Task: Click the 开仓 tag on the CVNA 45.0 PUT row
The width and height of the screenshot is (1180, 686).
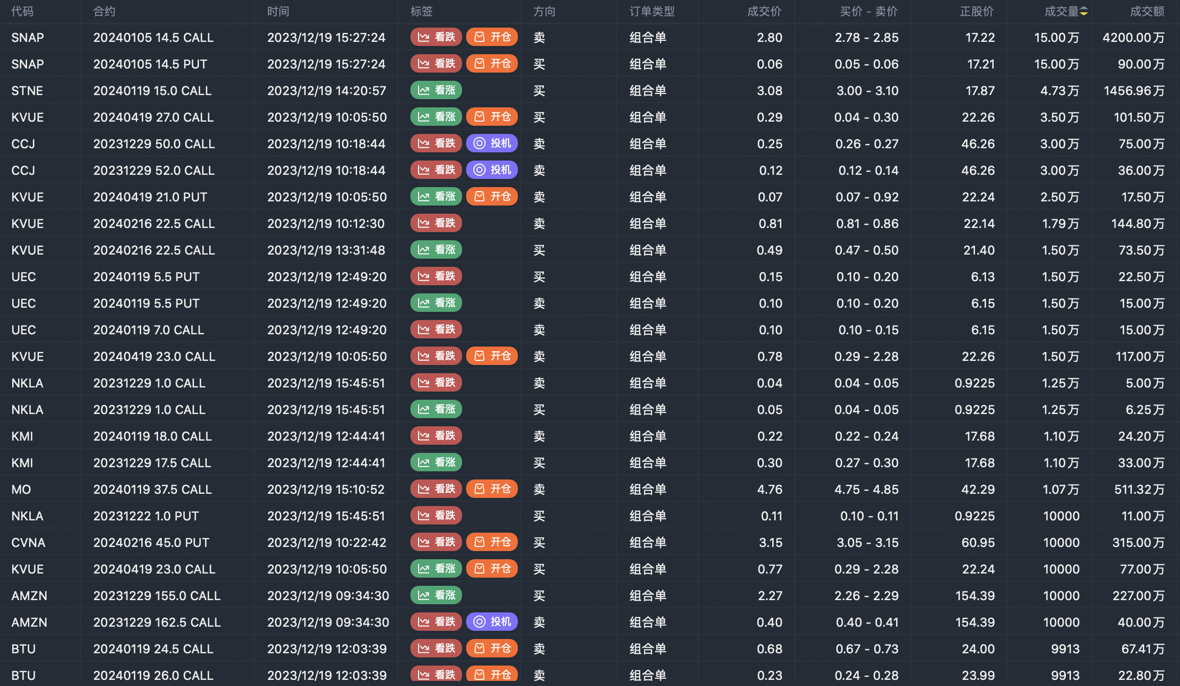Action: (492, 542)
